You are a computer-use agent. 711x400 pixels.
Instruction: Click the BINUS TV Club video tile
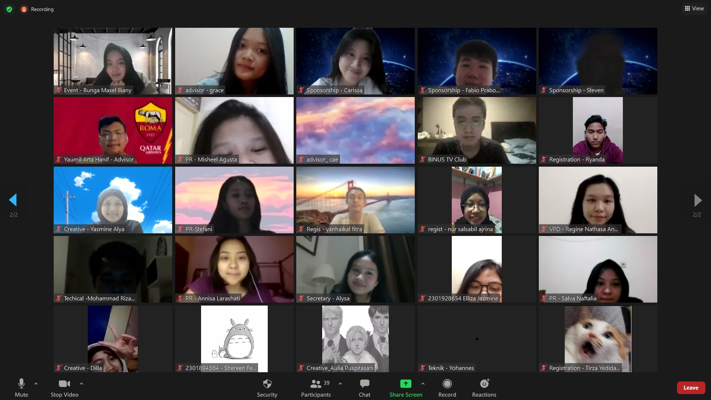pos(477,130)
